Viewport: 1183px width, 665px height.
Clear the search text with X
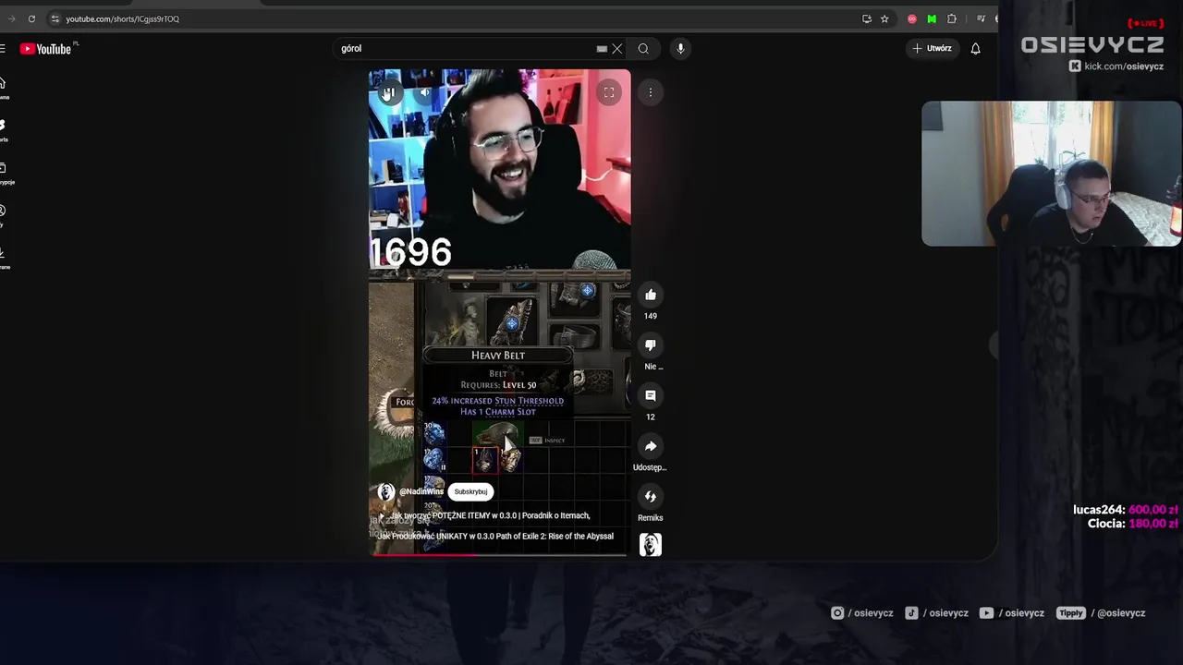tap(617, 49)
